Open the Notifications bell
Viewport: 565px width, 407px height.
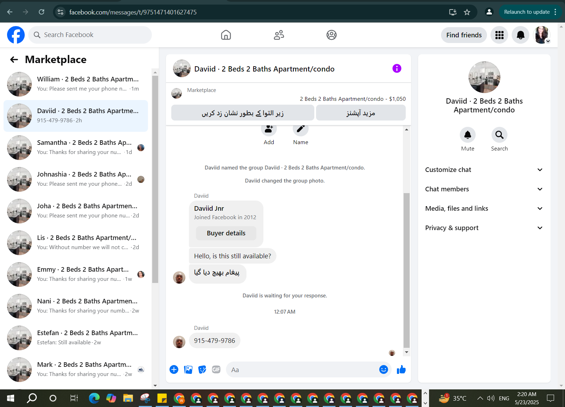coord(521,35)
